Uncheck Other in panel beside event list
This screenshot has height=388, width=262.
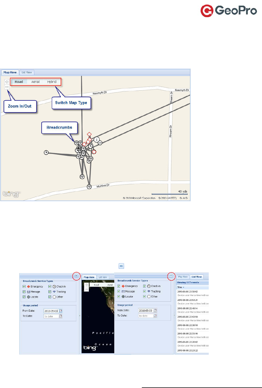pos(145,297)
